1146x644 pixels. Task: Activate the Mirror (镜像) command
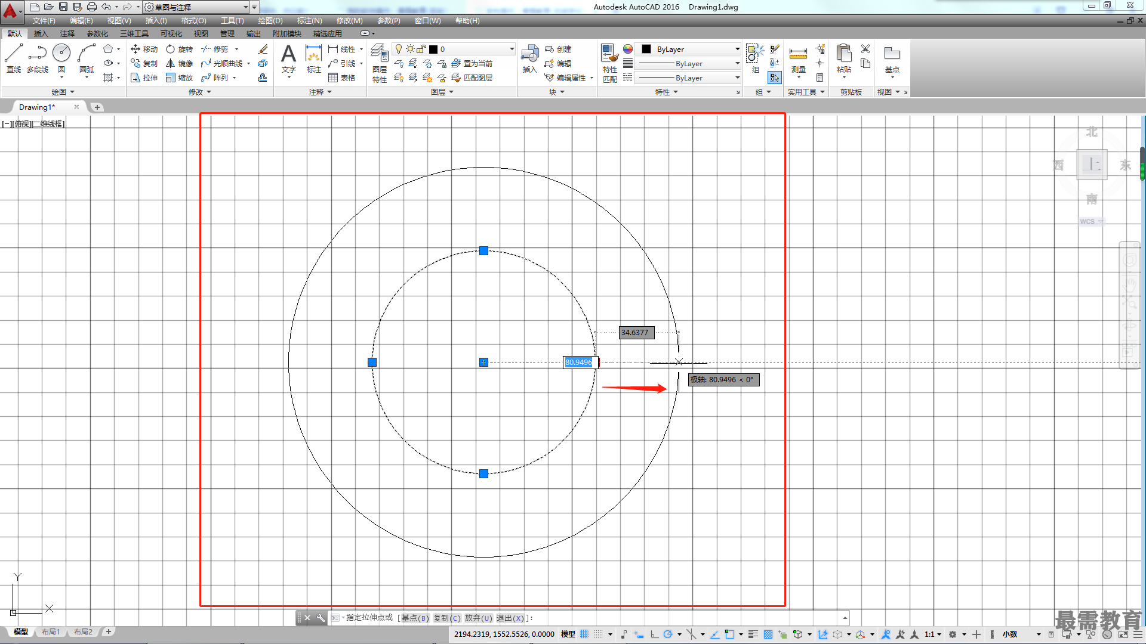point(179,63)
